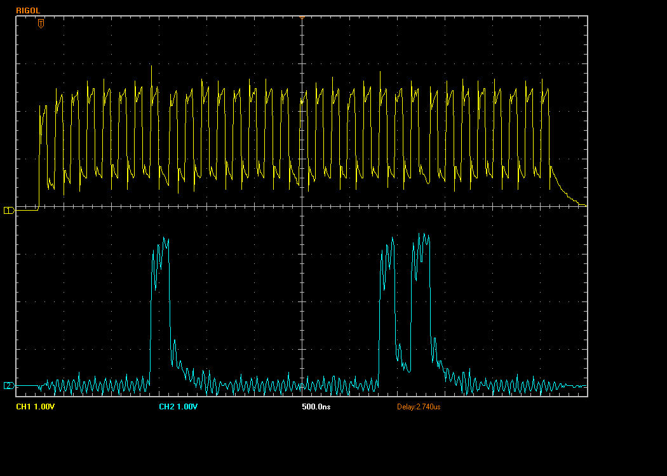667x476 pixels.
Task: Select the cyan channel 2 ground marker
Action: pos(9,385)
